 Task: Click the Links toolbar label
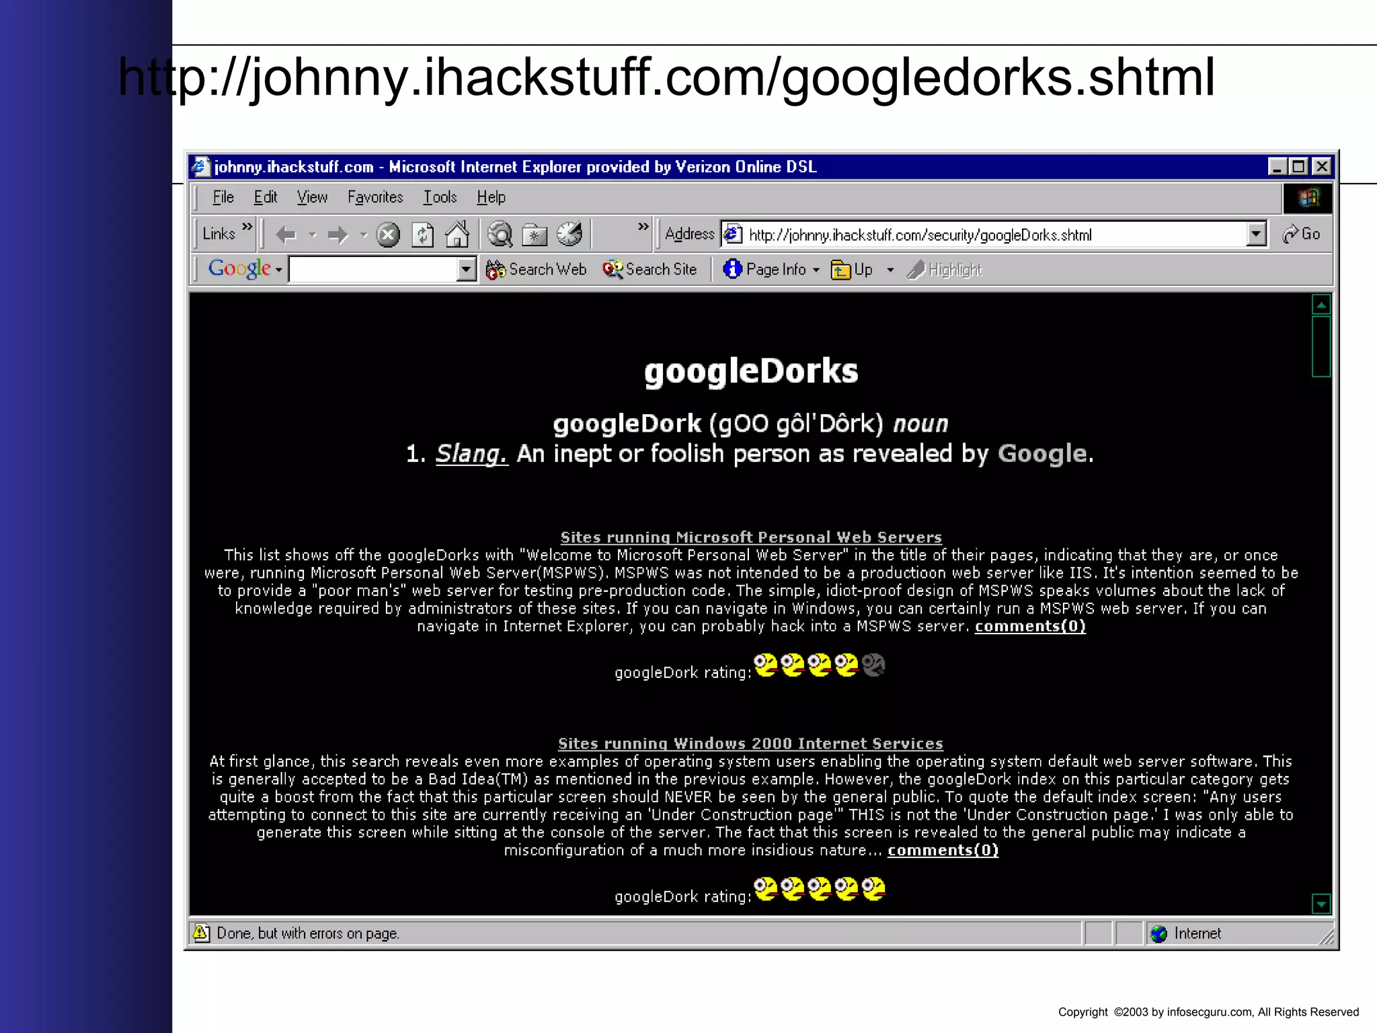coord(219,234)
